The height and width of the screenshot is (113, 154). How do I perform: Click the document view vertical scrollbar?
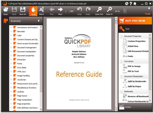click(x=116, y=64)
